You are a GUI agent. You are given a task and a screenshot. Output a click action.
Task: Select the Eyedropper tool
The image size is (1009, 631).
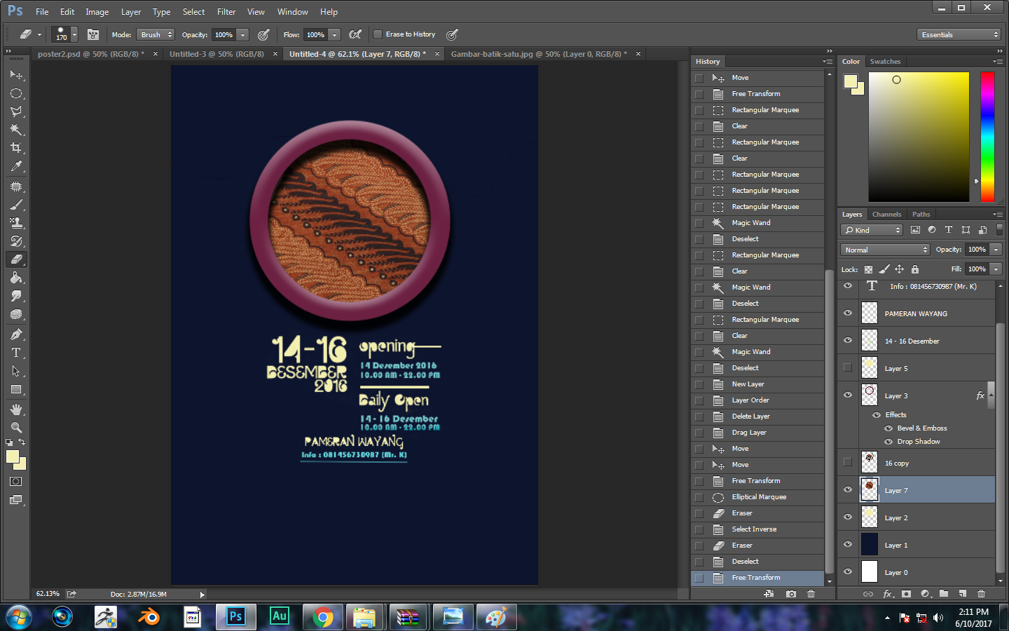17,166
